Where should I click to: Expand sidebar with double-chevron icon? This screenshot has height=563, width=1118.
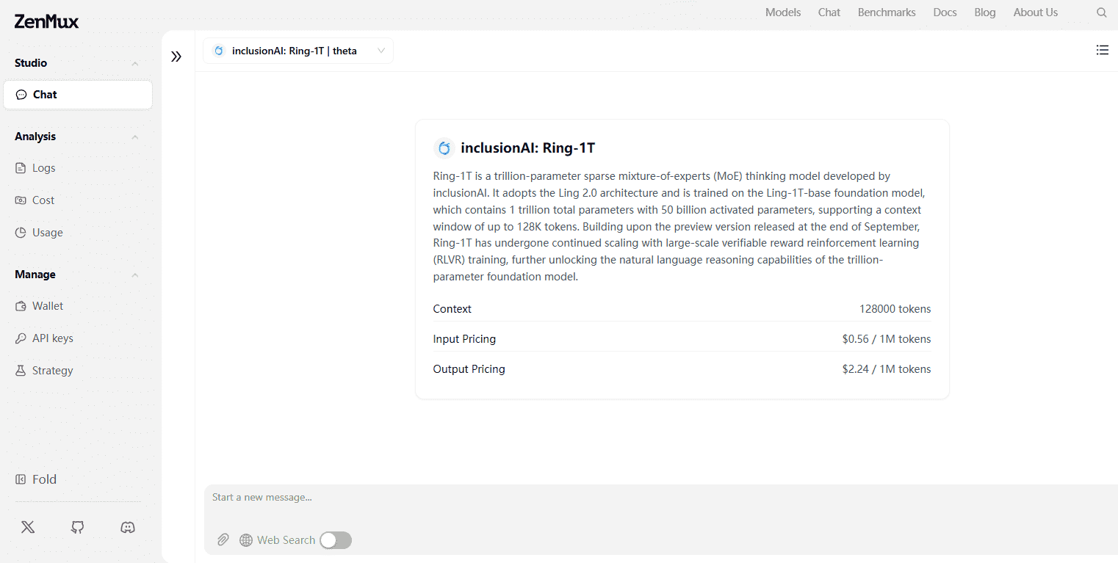(176, 57)
